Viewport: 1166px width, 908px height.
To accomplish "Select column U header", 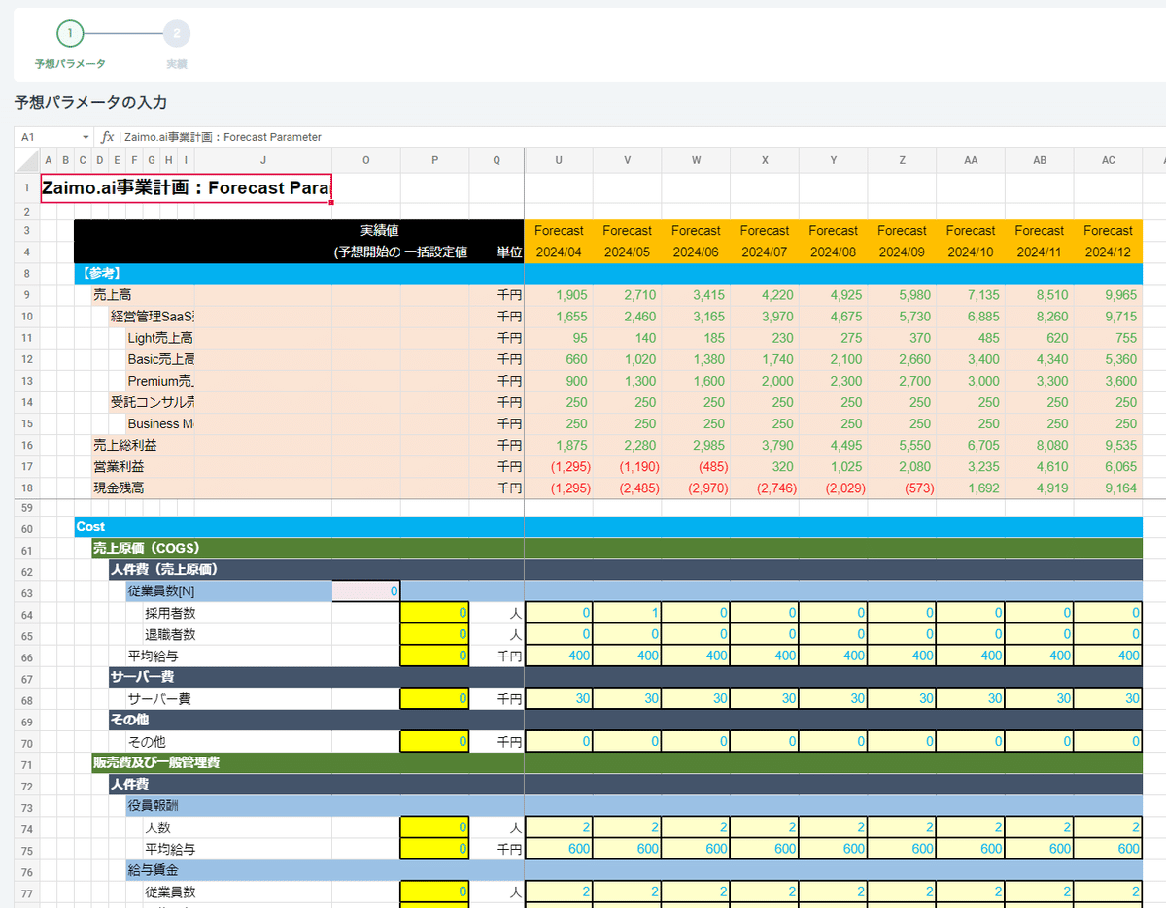I will pos(559,160).
